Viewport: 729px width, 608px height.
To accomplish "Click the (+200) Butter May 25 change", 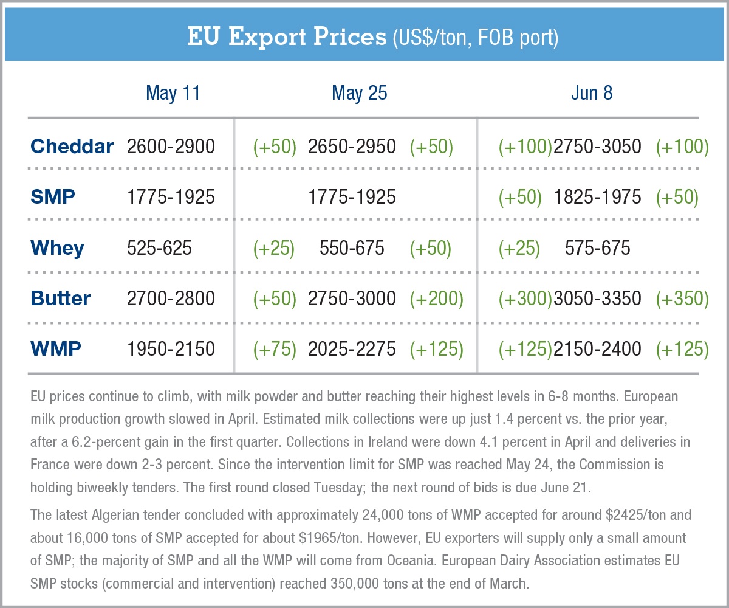I will click(x=436, y=298).
